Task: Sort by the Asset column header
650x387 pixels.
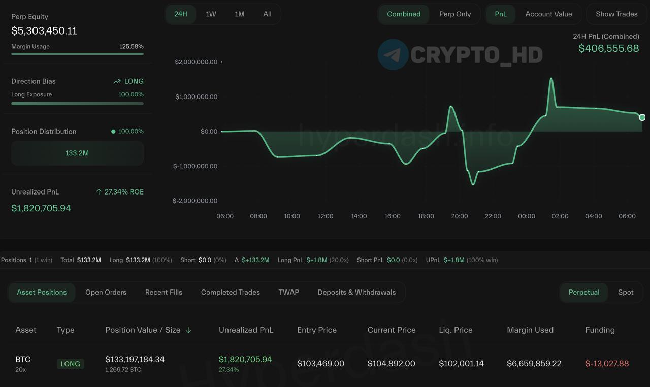Action: tap(26, 330)
